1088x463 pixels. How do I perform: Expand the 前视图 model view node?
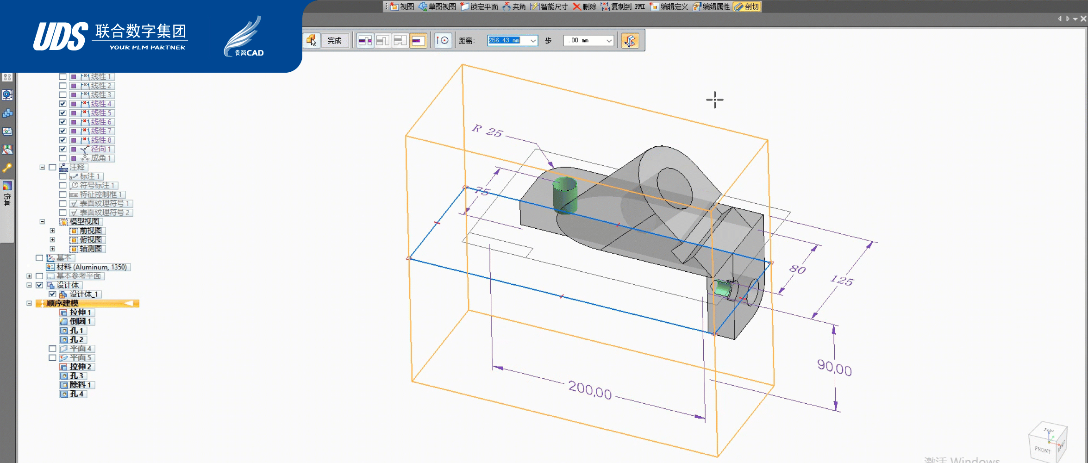coord(52,231)
